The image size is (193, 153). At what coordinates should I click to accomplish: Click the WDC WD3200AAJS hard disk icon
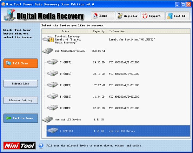pos(48,51)
